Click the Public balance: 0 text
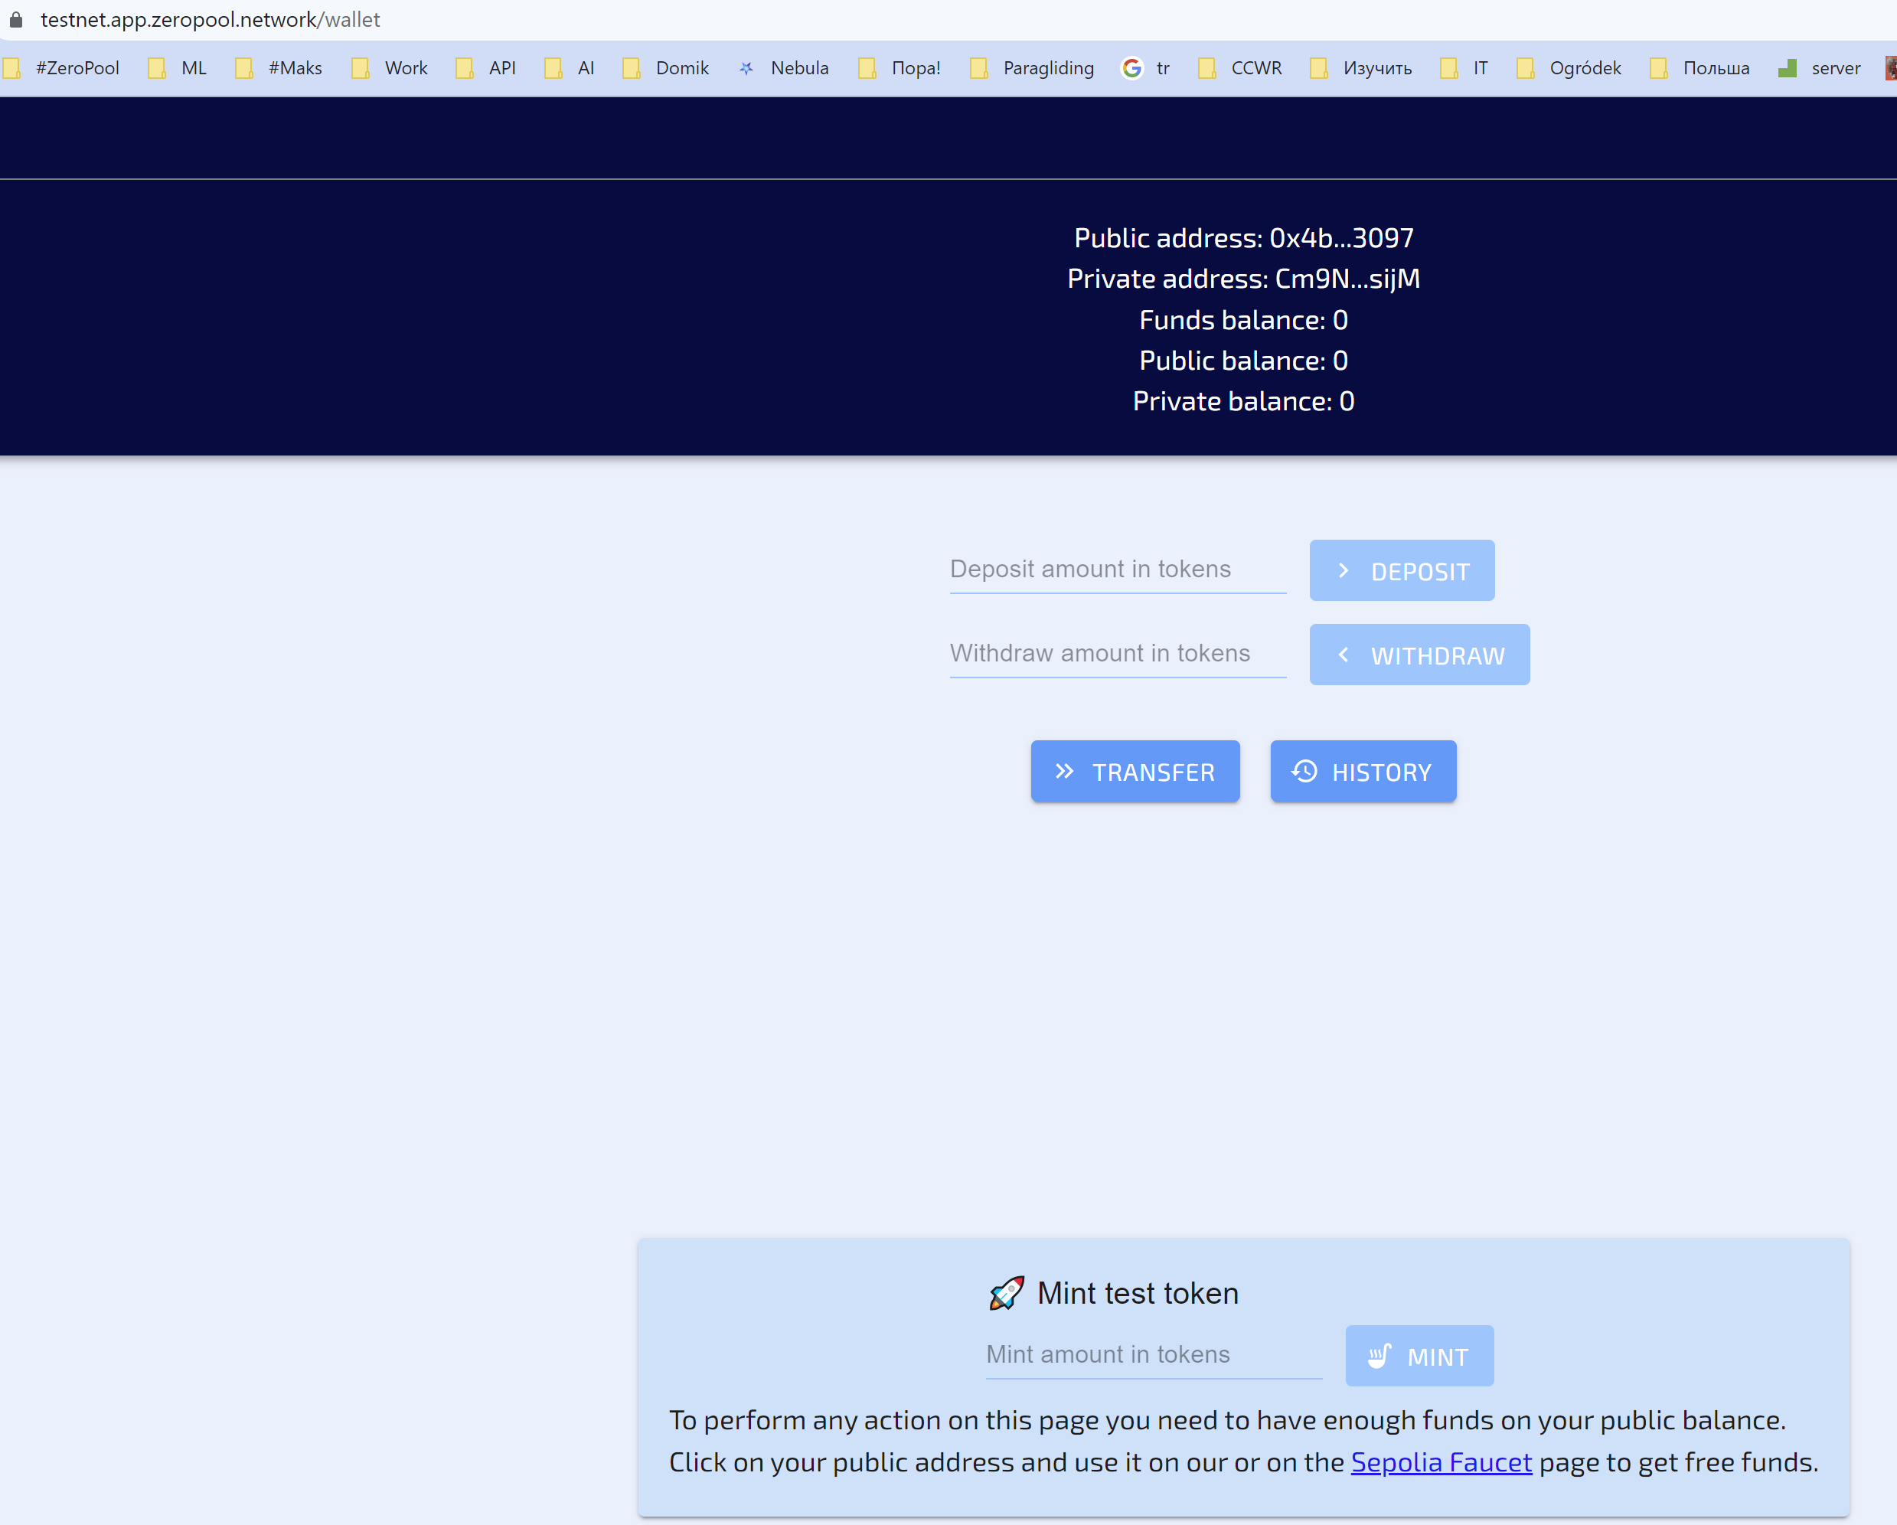 pos(1243,360)
